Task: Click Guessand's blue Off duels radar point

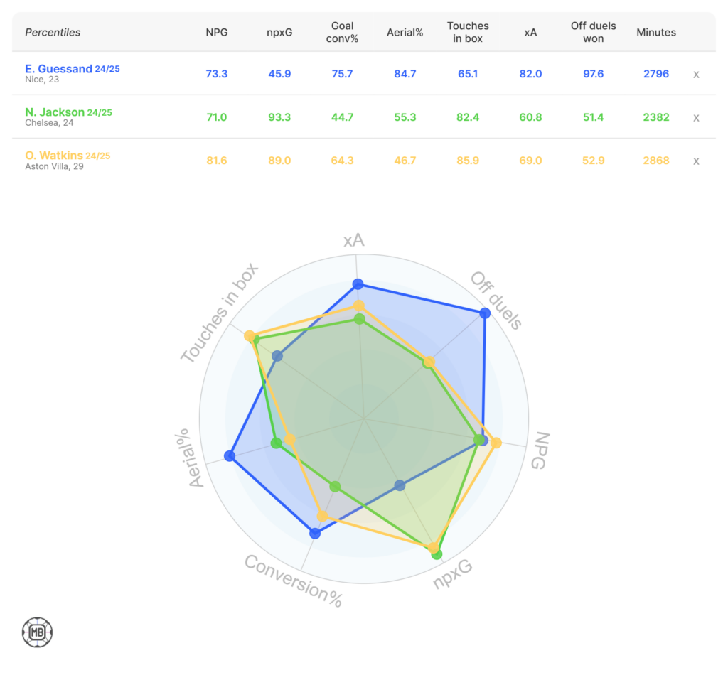Action: tap(485, 313)
